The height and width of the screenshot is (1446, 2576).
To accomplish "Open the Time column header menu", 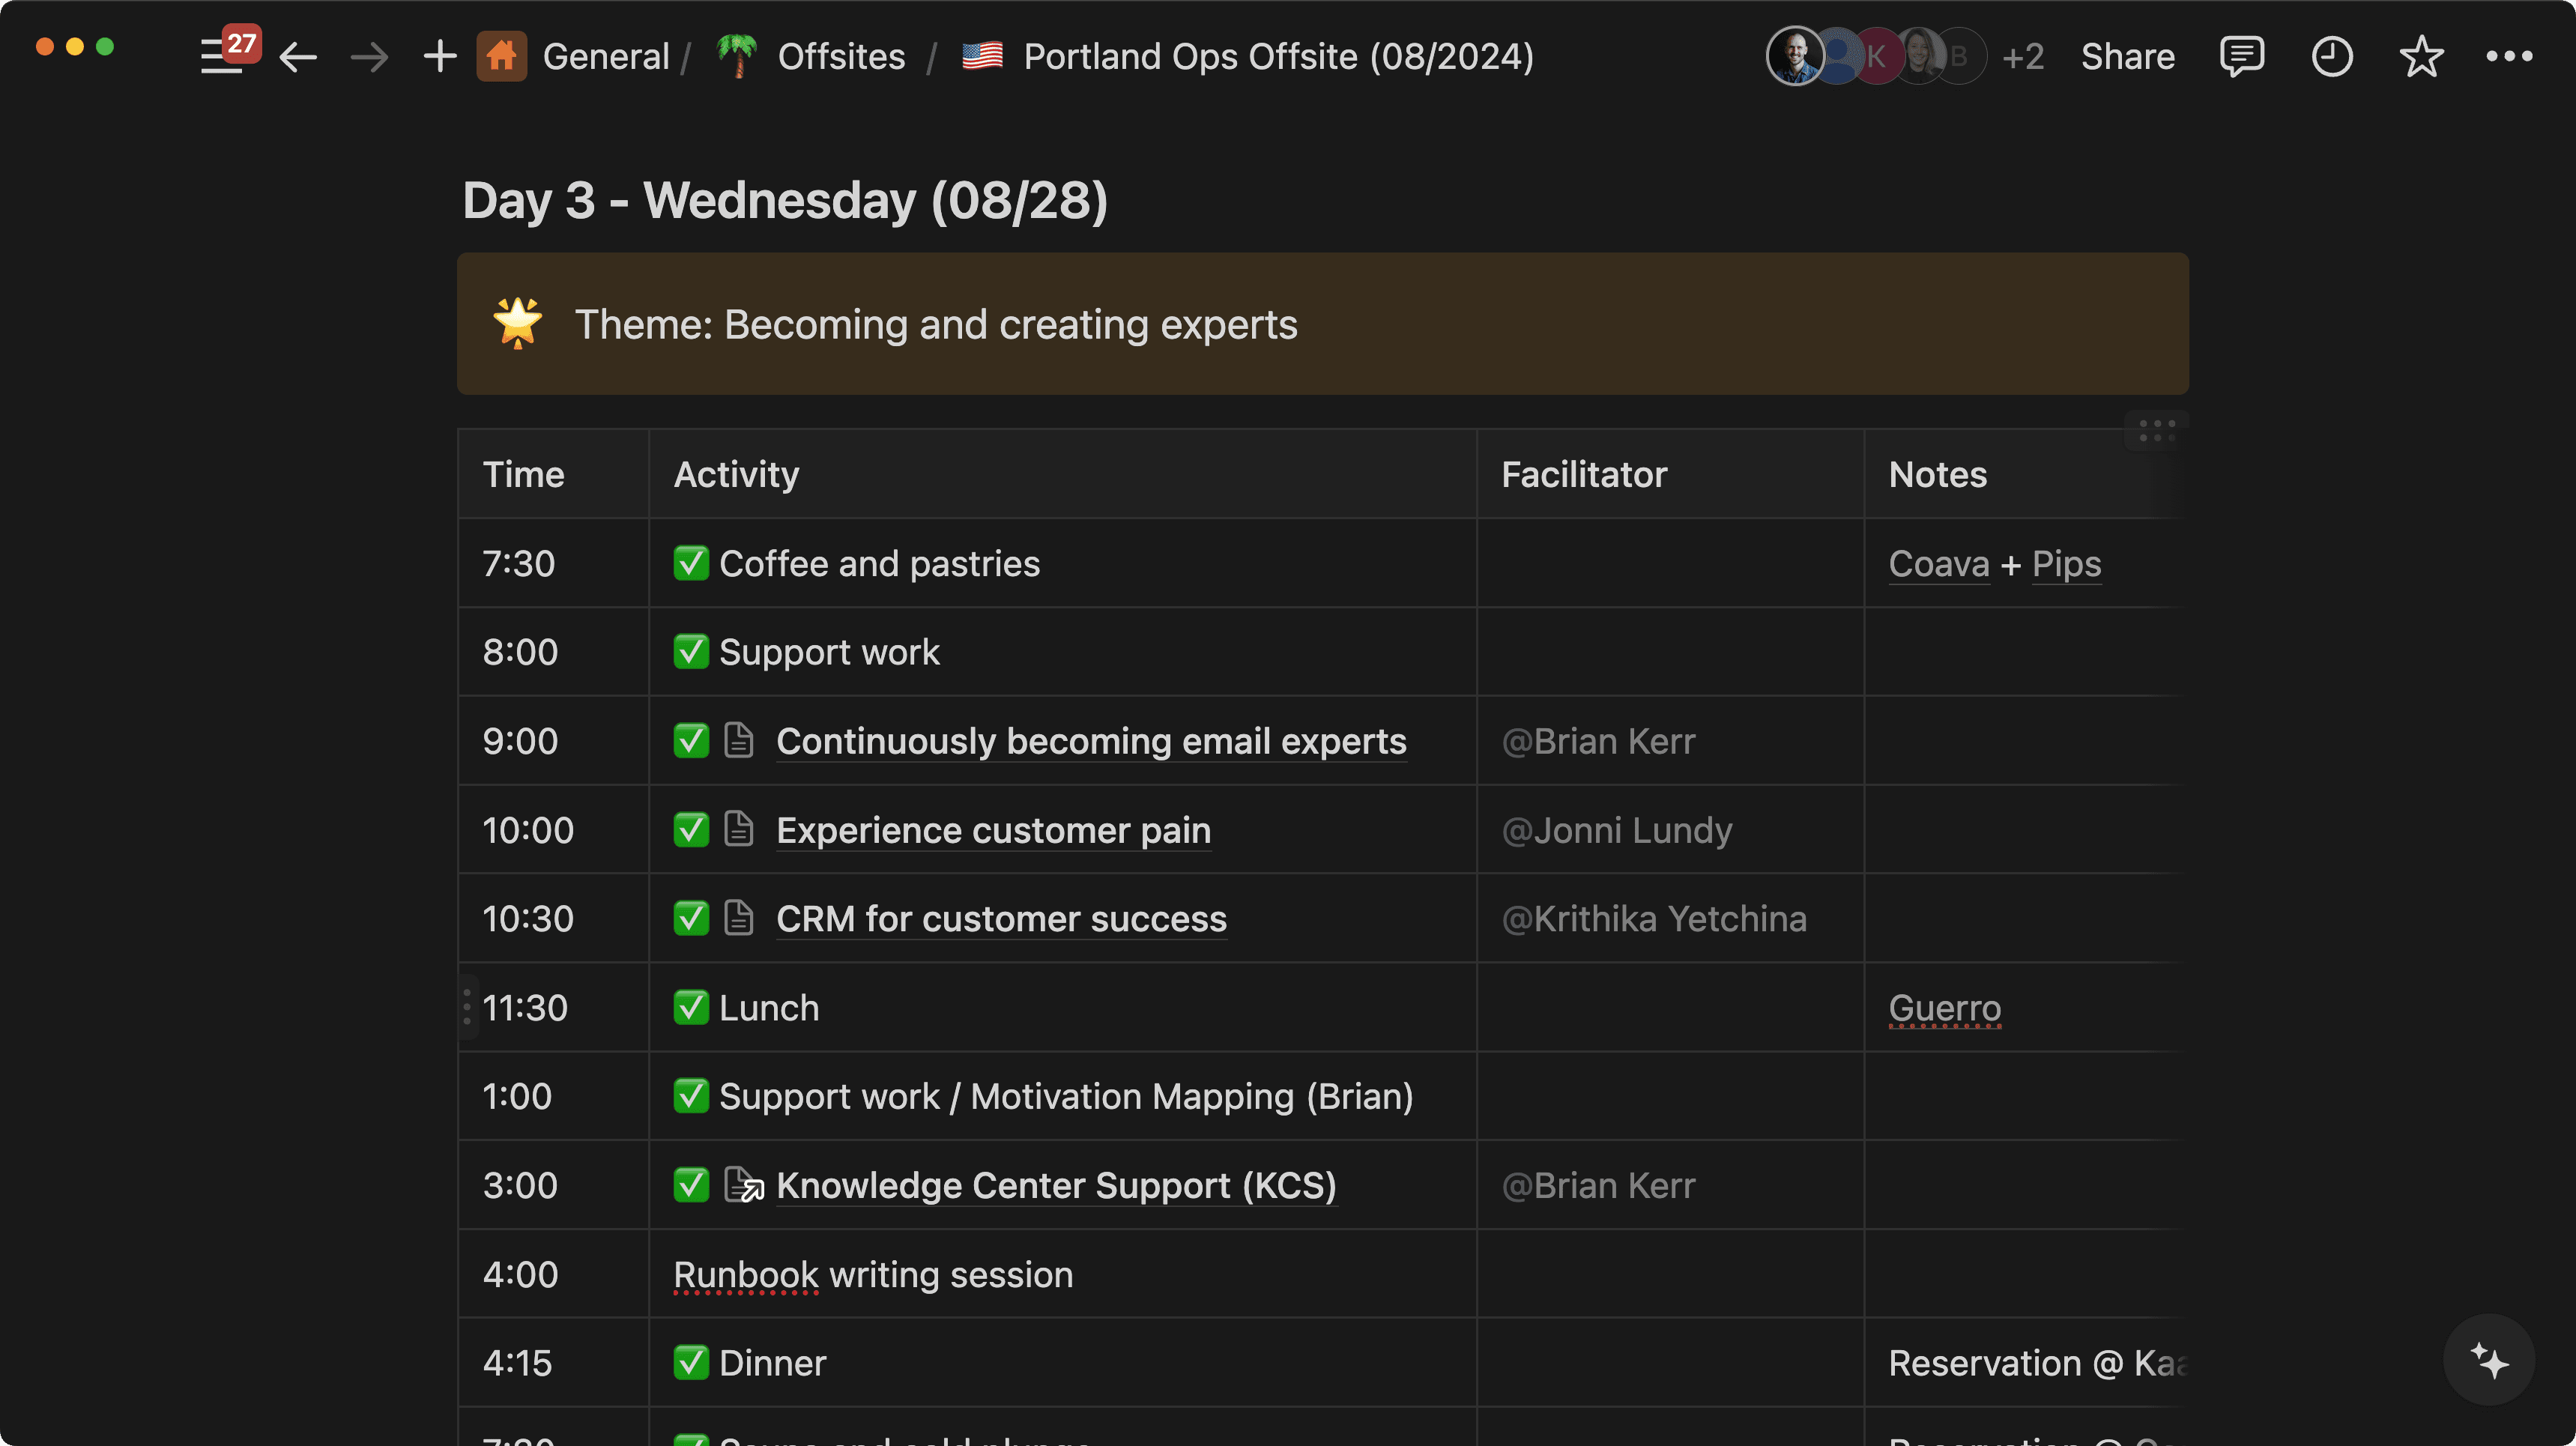I will (x=523, y=474).
